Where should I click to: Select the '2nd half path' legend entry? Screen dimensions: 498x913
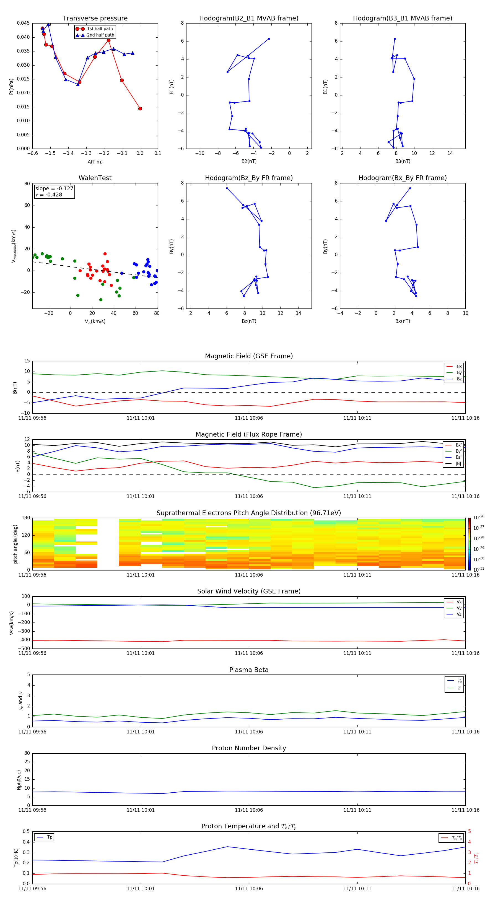(95, 35)
